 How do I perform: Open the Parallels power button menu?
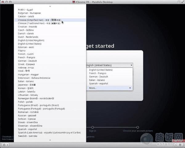(x=5, y=145)
